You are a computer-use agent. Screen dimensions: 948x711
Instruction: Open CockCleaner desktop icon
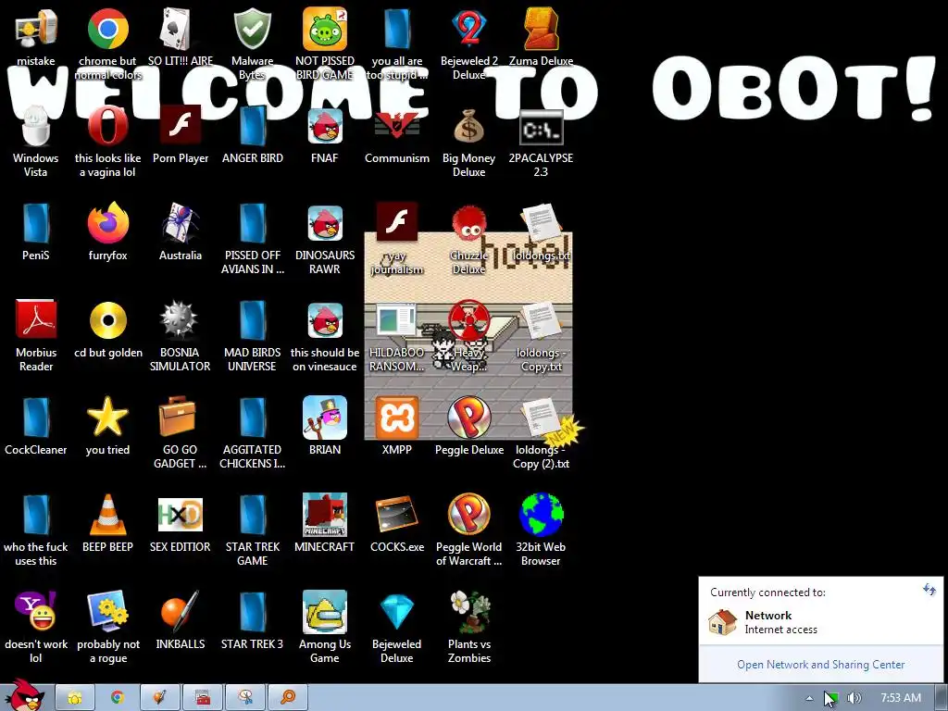(36, 418)
